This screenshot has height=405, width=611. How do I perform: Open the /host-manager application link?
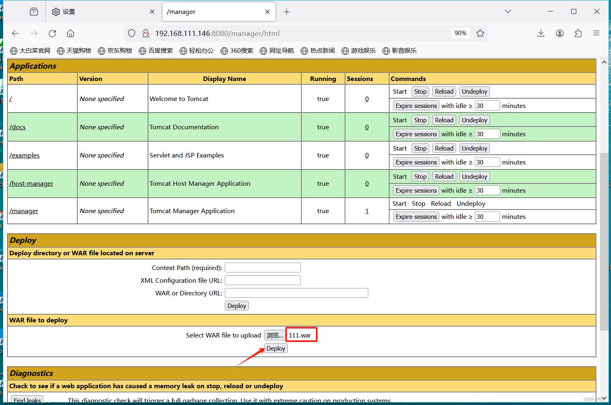click(x=31, y=184)
